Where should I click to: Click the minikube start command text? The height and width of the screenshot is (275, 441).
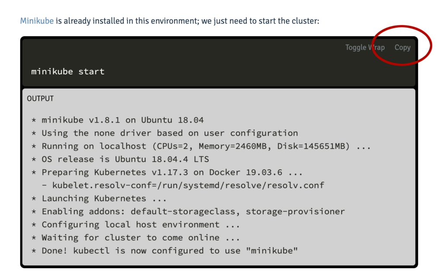pos(68,71)
